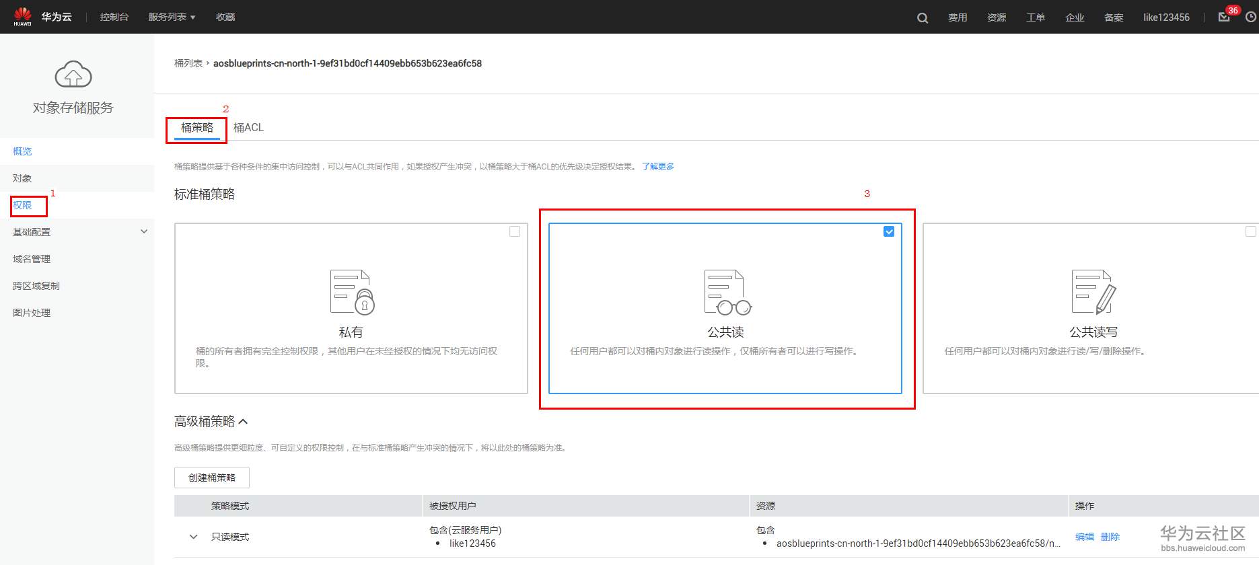Click the 操作 column header
This screenshot has height=565, width=1259.
pos(1085,506)
